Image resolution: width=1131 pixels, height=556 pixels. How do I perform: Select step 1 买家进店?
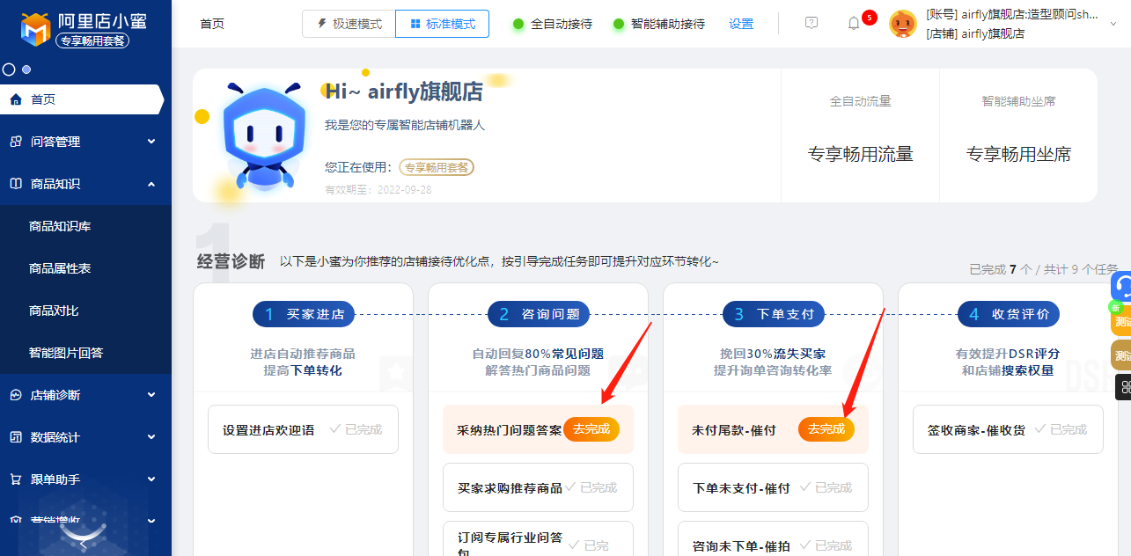point(304,314)
